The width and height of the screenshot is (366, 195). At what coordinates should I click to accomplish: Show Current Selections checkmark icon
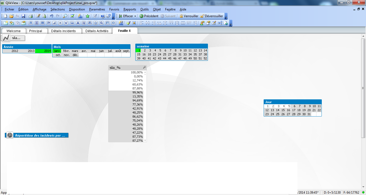point(72,16)
